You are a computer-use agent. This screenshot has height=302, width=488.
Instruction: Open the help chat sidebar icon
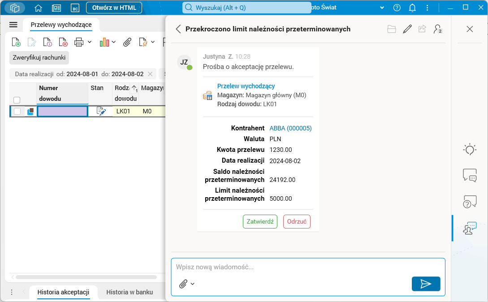(470, 202)
